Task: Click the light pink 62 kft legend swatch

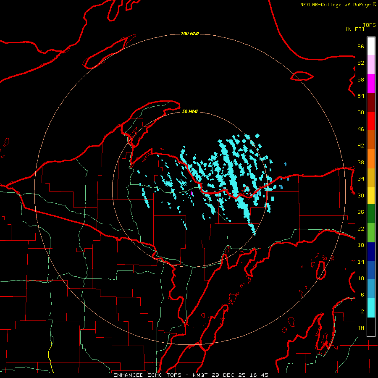Action: coord(371,65)
